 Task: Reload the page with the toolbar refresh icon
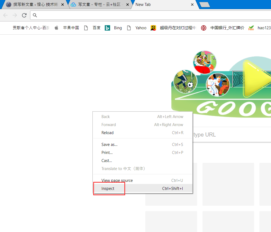tap(24, 15)
